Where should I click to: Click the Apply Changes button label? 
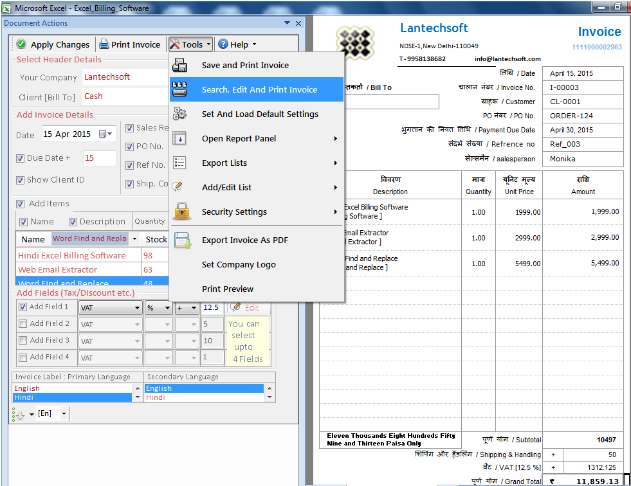click(60, 44)
